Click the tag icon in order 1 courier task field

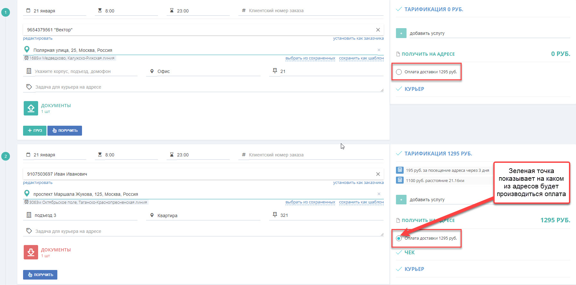click(x=29, y=87)
